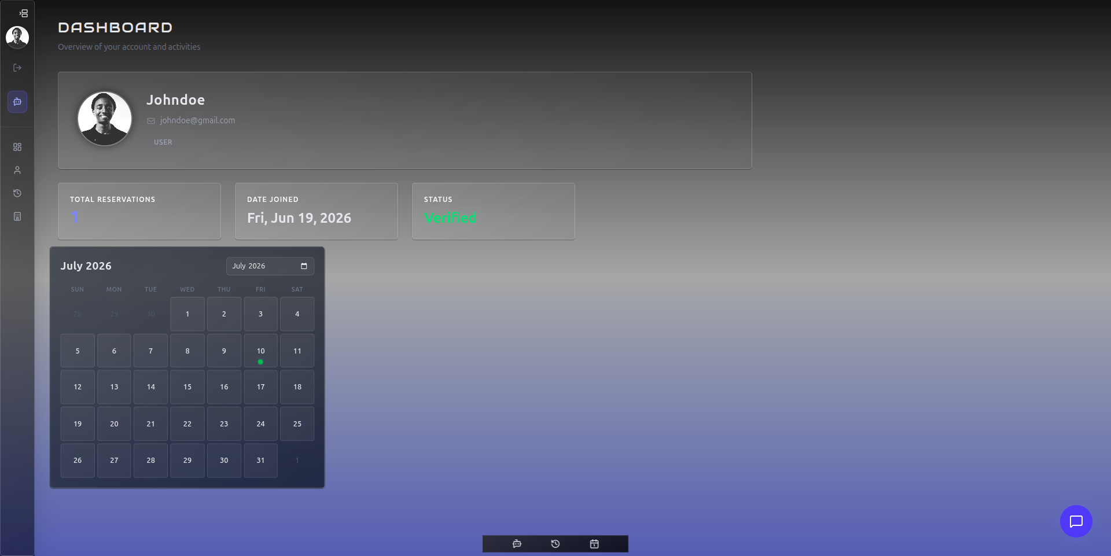Click the large Johndoe profile photo
The height and width of the screenshot is (556, 1111).
pyautogui.click(x=105, y=119)
